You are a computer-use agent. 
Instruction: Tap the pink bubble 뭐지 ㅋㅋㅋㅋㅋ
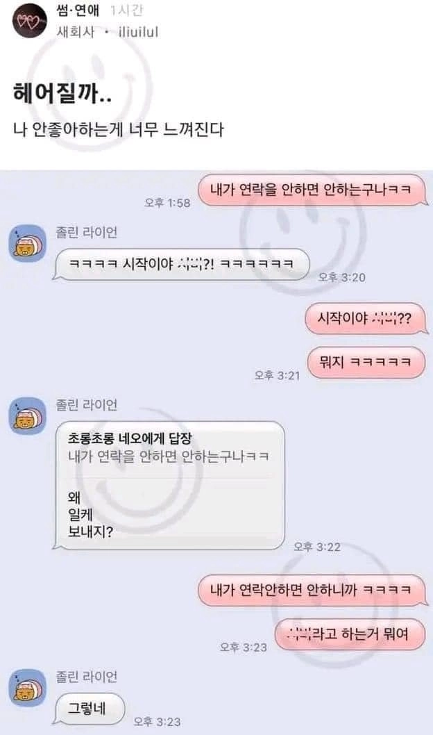tap(366, 362)
